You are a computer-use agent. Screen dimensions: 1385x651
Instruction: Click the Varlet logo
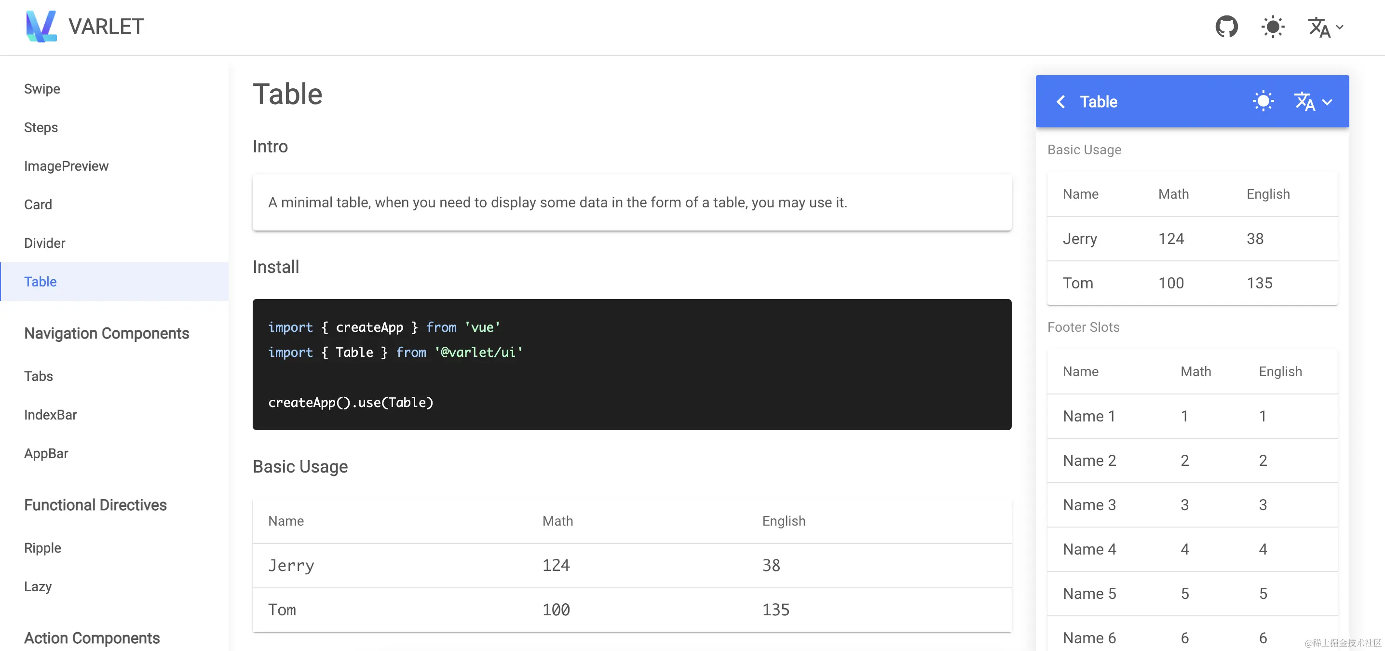click(x=41, y=27)
